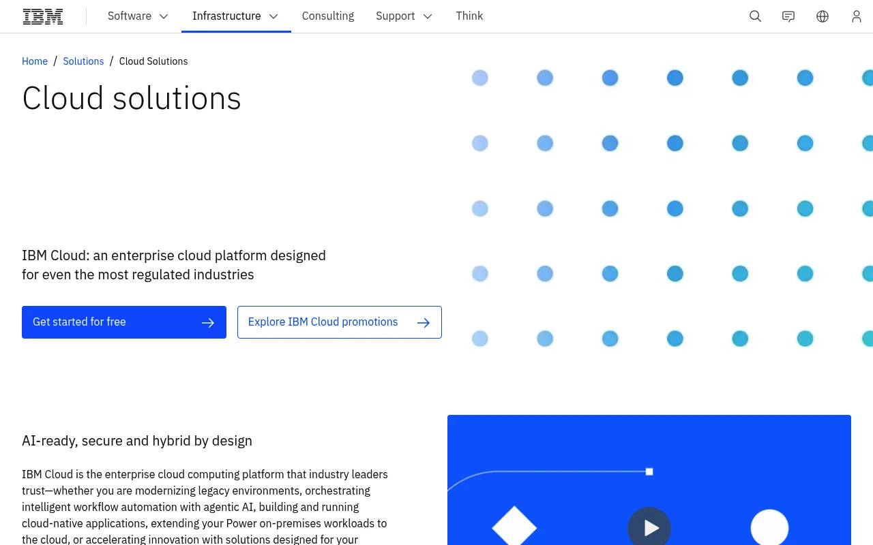This screenshot has height=545, width=873.
Task: Expand the Software menu chevron
Action: [x=164, y=16]
